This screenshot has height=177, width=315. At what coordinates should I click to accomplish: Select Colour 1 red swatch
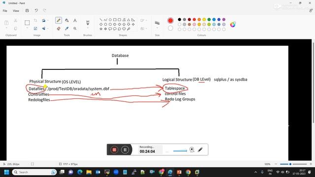[x=170, y=21]
